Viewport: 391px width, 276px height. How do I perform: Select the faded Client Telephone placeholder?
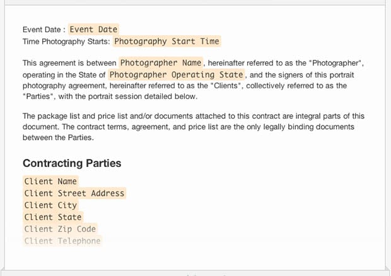(62, 241)
